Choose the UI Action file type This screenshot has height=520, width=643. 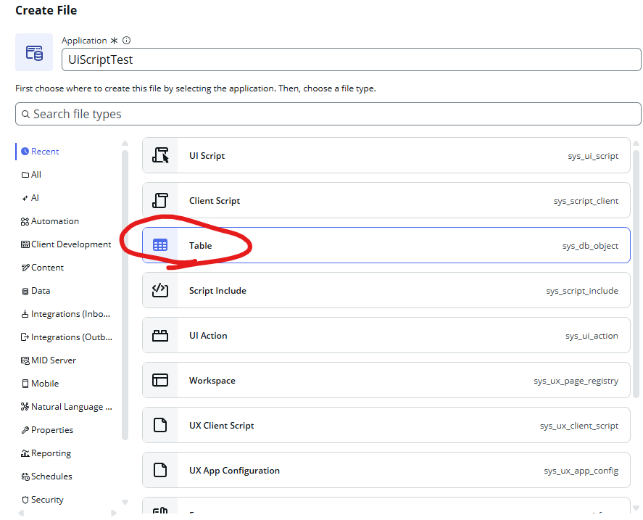pyautogui.click(x=386, y=335)
